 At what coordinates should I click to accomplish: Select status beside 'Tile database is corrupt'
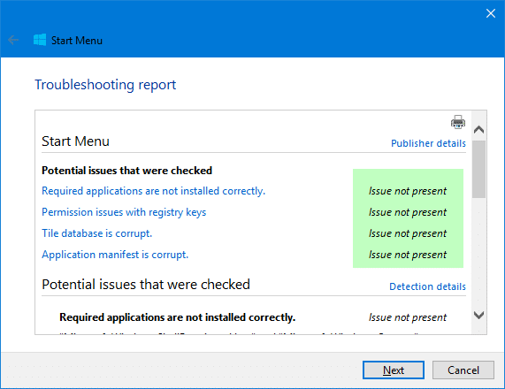[x=408, y=233]
